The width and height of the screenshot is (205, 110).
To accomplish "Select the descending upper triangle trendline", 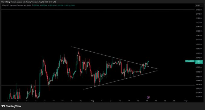I will click(x=114, y=58).
